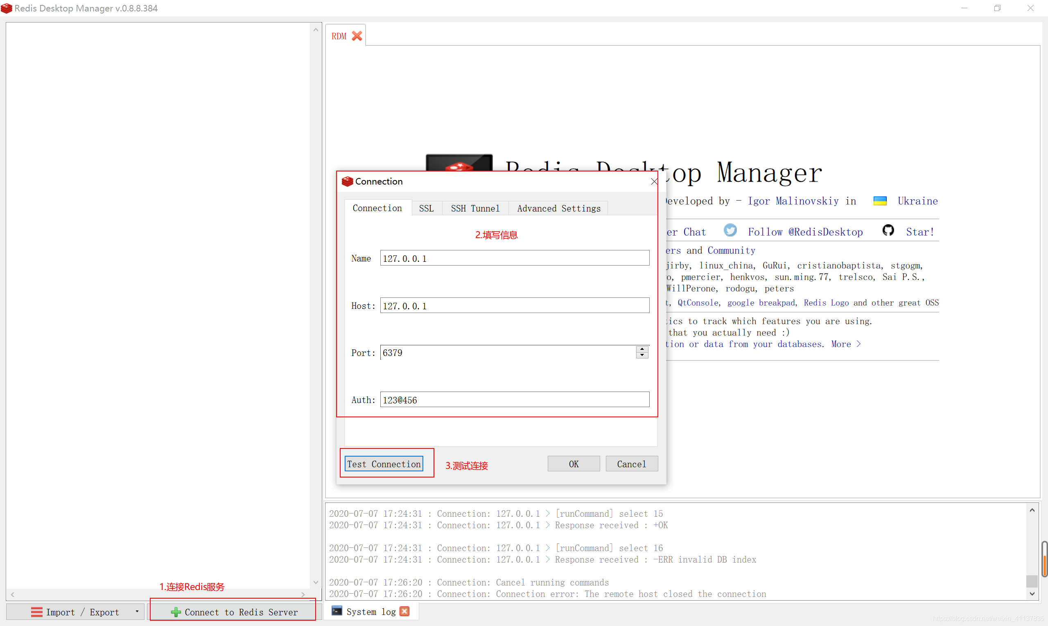Click left panel scroll up arrow
The image size is (1048, 626).
(x=315, y=29)
